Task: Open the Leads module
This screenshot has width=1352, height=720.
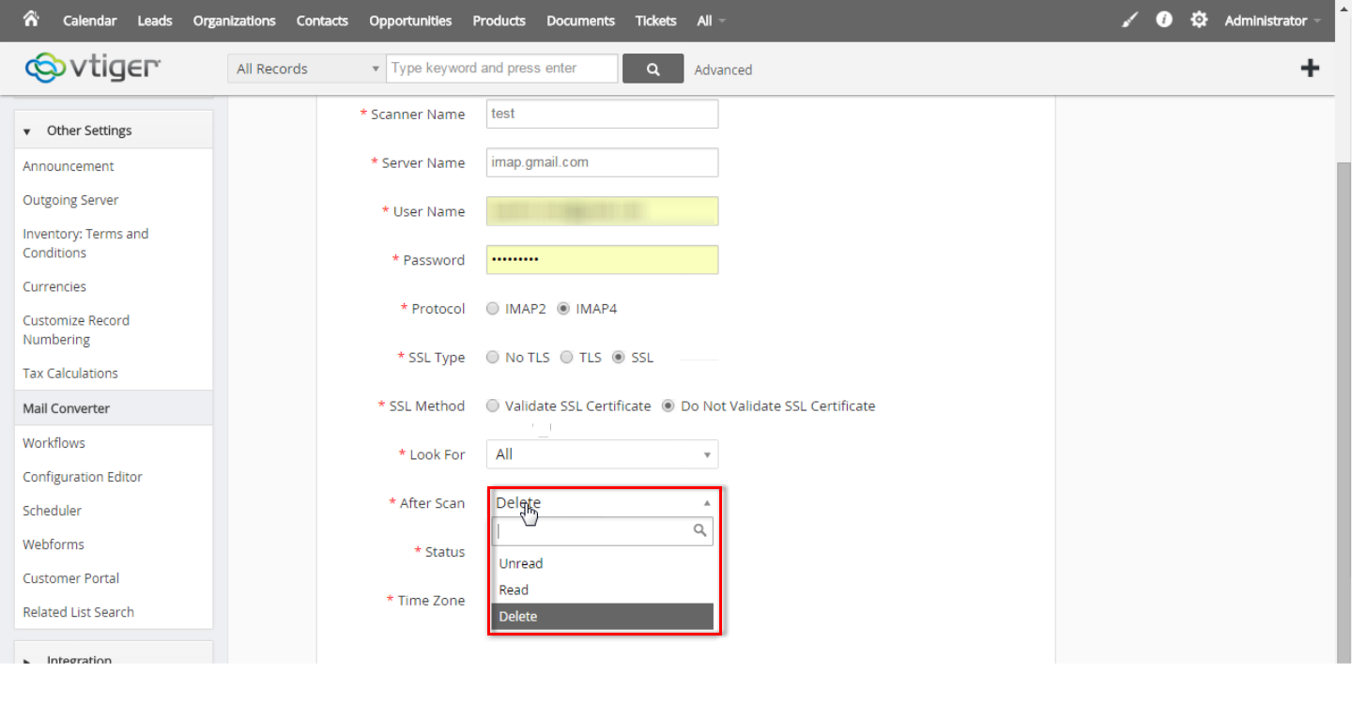Action: pos(155,21)
